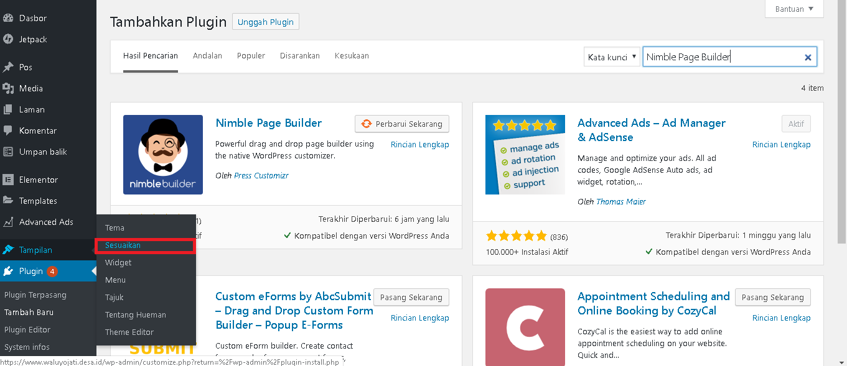Click the Plugin update count badge

point(52,272)
